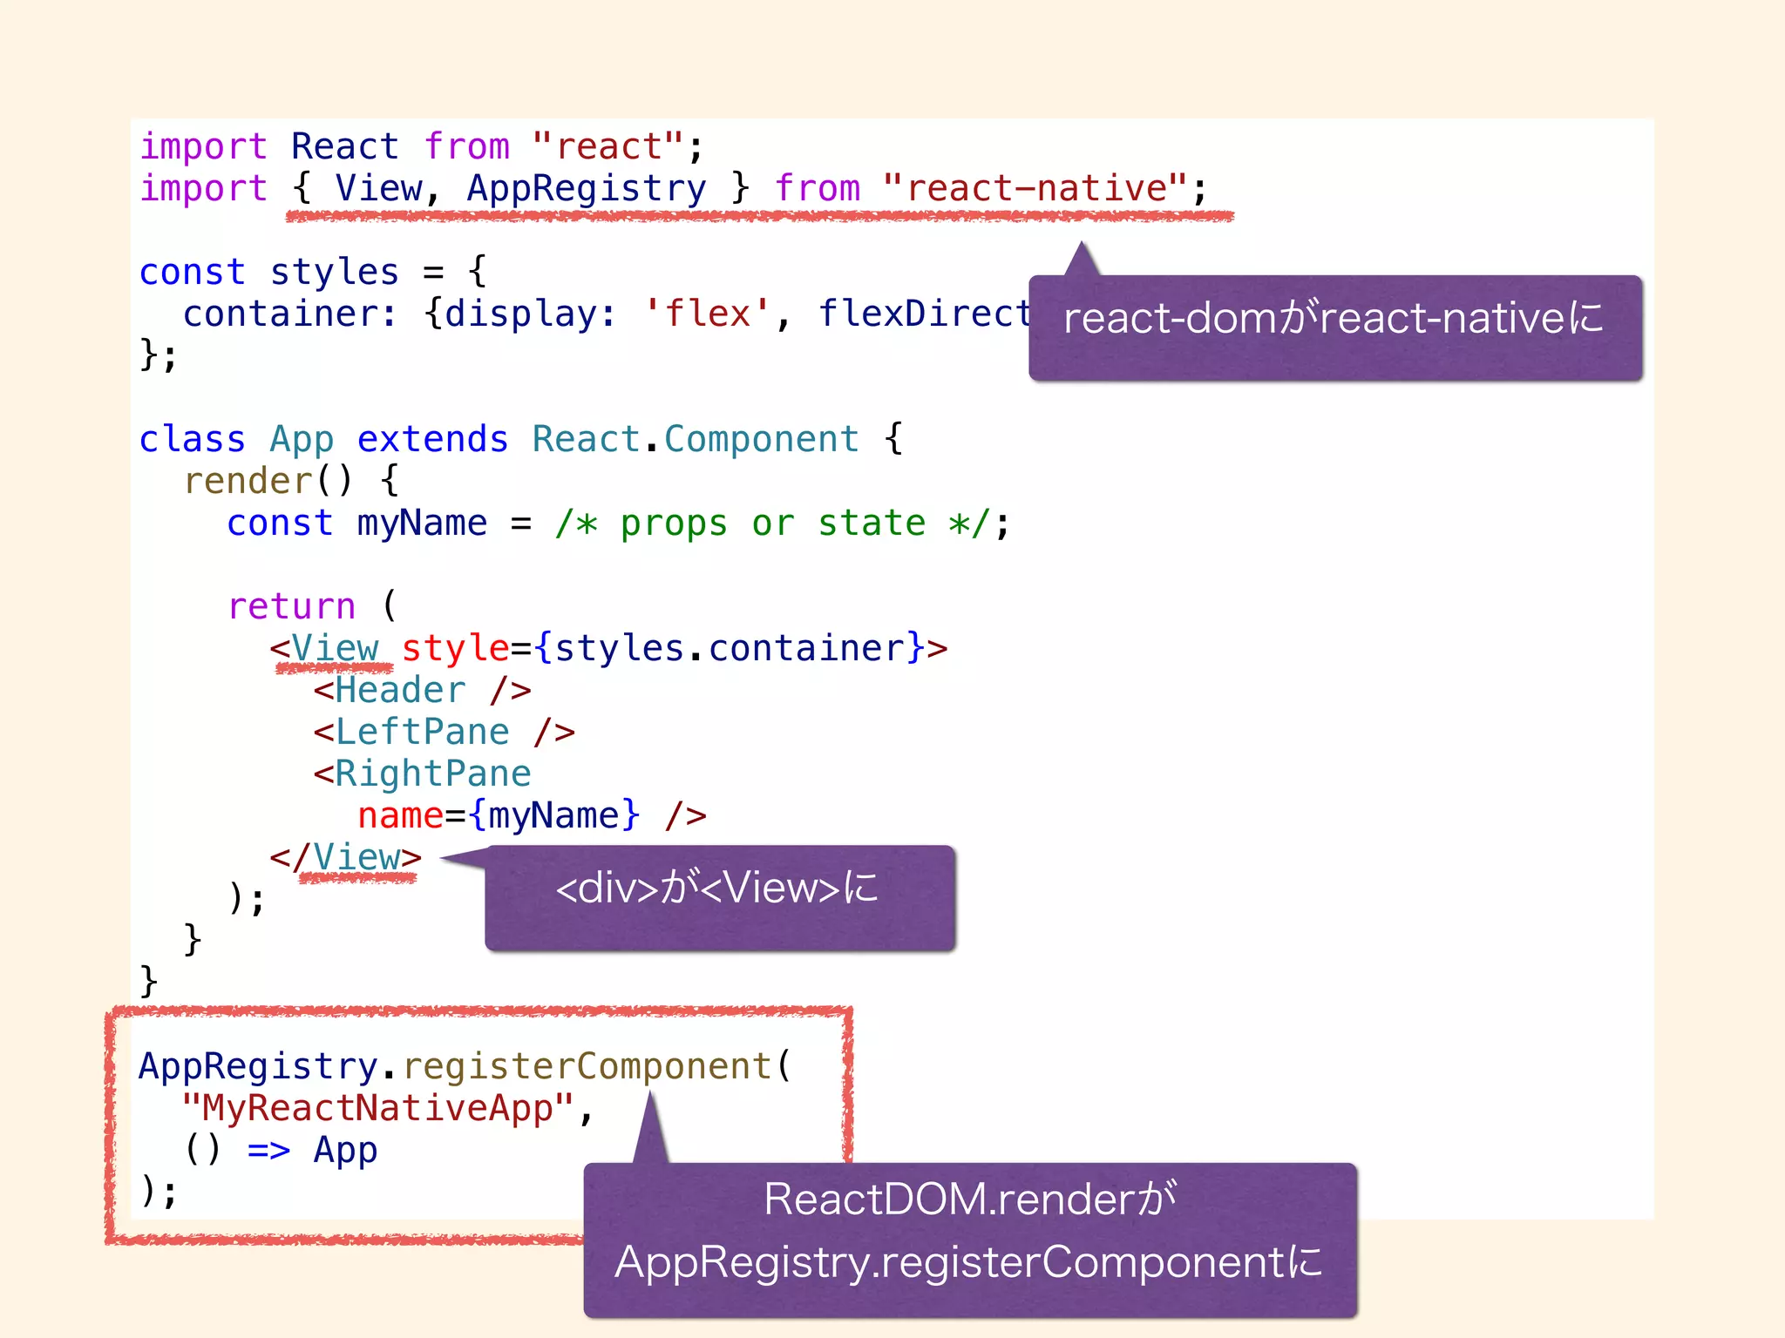Click the 'flex' string value
The height and width of the screenshot is (1338, 1785).
pyautogui.click(x=707, y=314)
